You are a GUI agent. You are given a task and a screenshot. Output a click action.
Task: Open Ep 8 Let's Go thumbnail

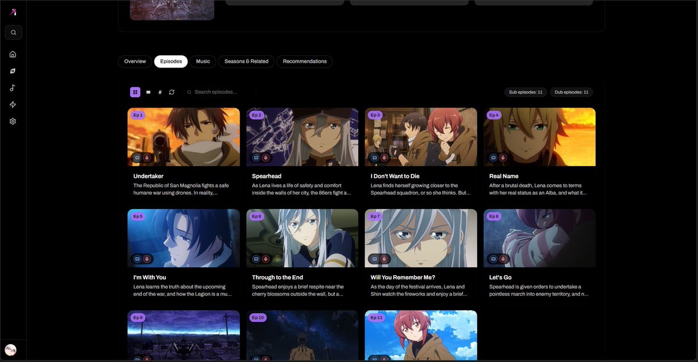point(540,238)
